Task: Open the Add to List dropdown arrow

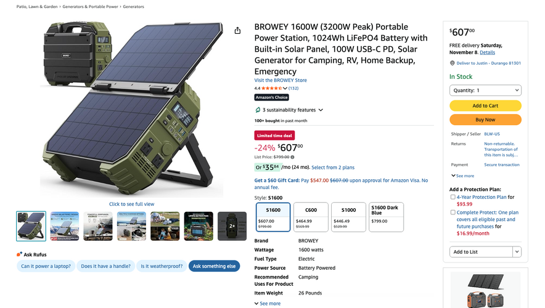Action: click(x=517, y=252)
